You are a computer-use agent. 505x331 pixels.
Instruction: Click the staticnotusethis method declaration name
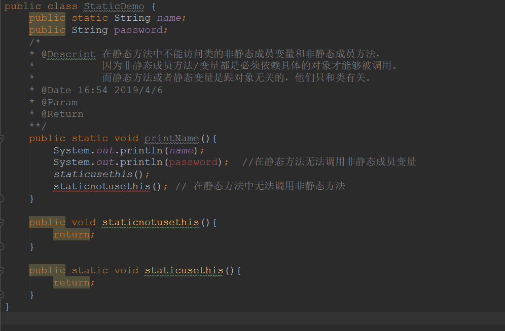[151, 222]
